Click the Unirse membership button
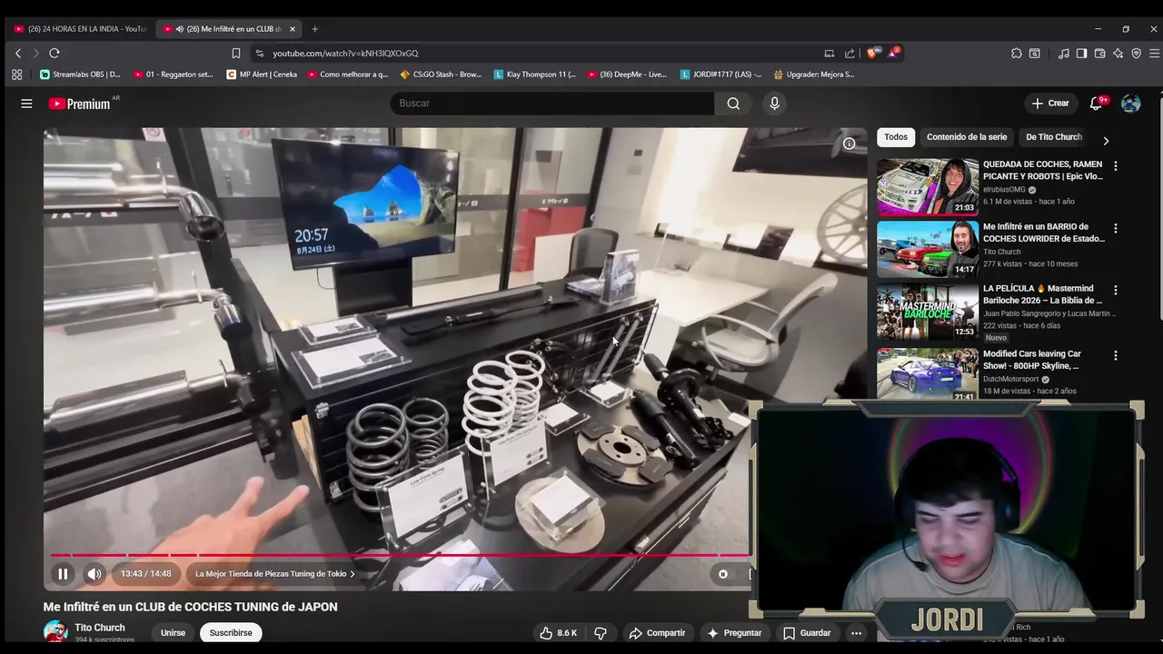This screenshot has height=654, width=1163. [173, 633]
